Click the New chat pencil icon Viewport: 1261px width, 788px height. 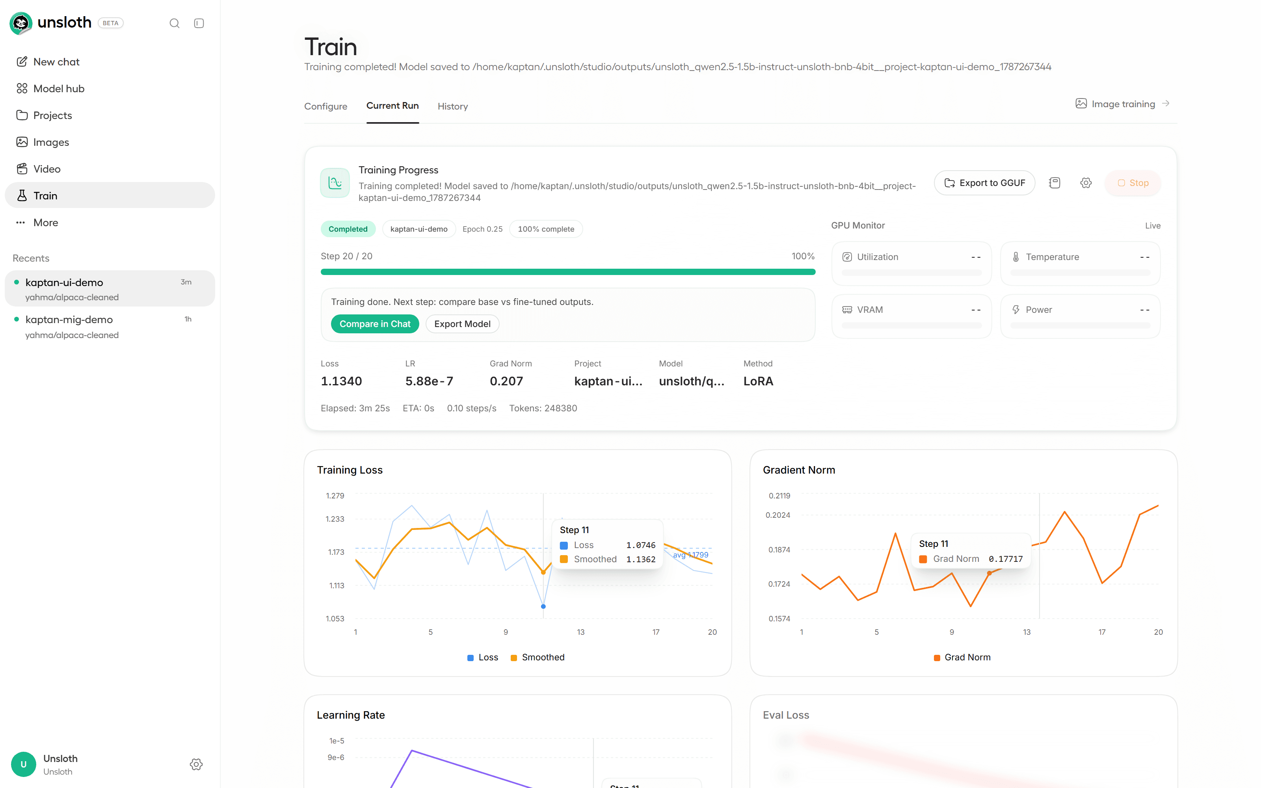click(21, 61)
